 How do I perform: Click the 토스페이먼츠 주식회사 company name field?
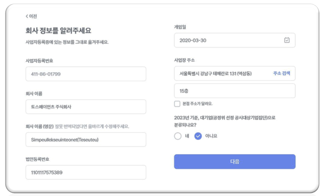[86, 107]
